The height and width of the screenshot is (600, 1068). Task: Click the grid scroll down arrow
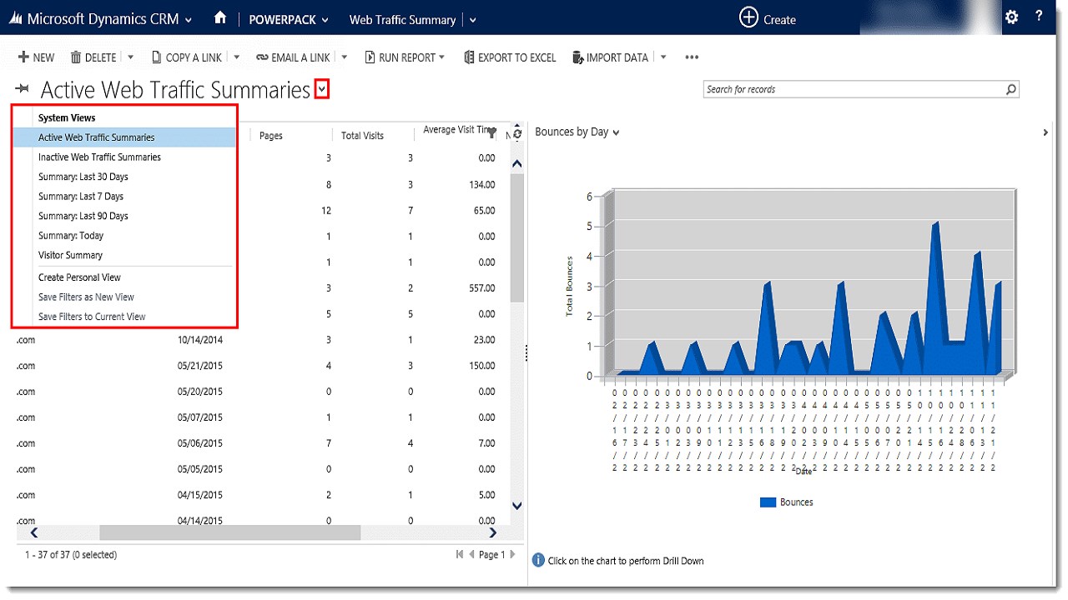(516, 506)
